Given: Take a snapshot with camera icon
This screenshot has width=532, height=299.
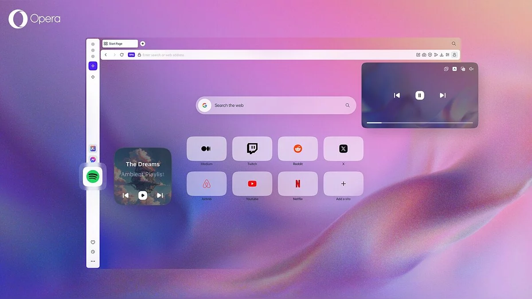Looking at the screenshot, I should click(x=424, y=55).
